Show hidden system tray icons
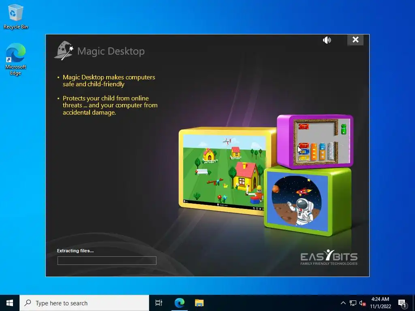The image size is (415, 311). [x=343, y=303]
